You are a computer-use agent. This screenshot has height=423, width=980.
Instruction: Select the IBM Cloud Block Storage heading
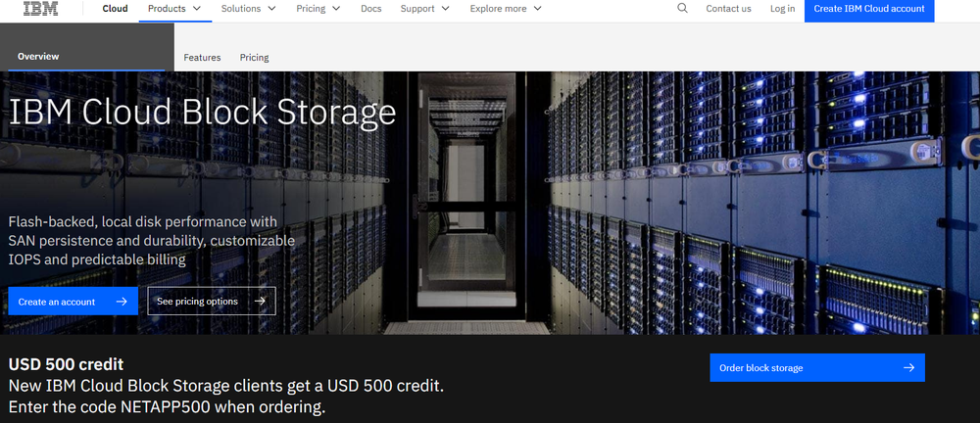(x=203, y=112)
